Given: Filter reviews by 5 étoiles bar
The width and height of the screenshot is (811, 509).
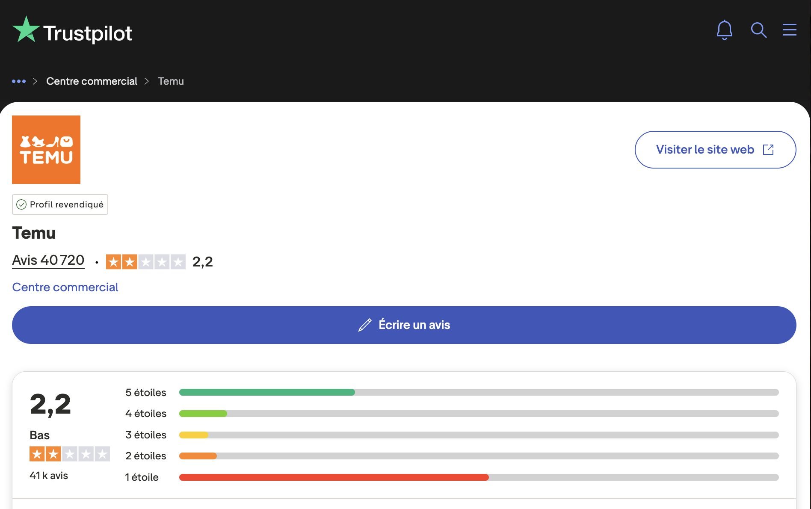Looking at the screenshot, I should point(479,392).
